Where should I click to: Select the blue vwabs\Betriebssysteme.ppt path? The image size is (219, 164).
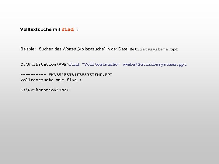click(155, 64)
